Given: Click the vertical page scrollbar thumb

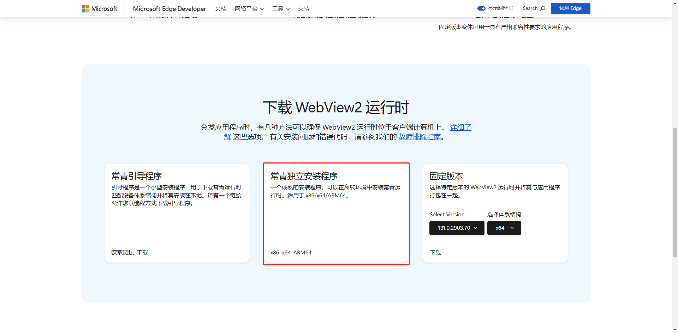Looking at the screenshot, I should click(x=675, y=192).
